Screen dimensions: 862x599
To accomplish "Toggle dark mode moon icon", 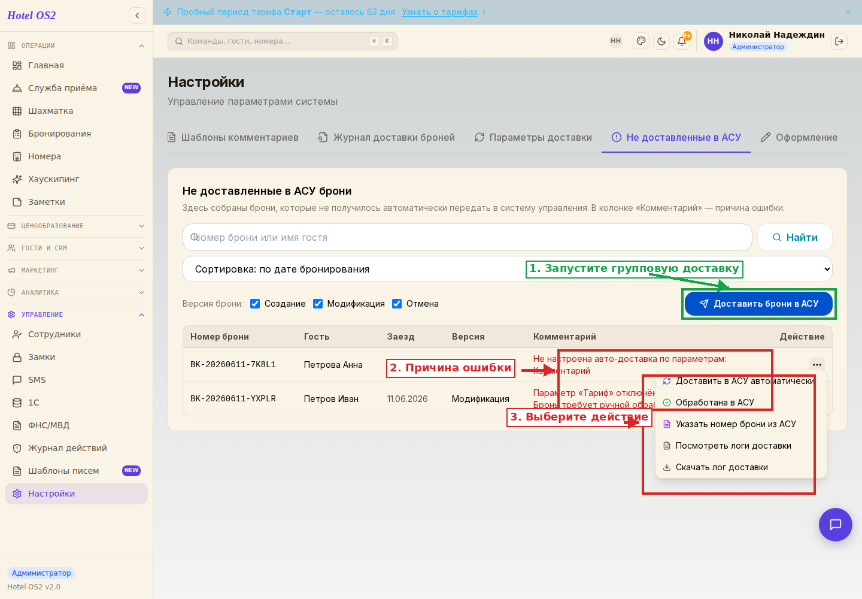I will pyautogui.click(x=661, y=41).
